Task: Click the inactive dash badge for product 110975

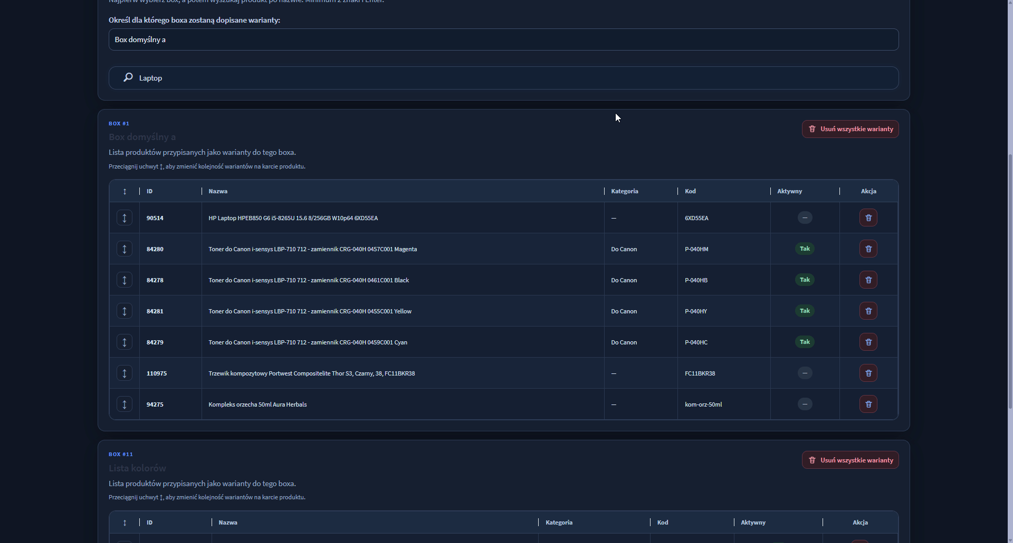Action: [x=805, y=373]
